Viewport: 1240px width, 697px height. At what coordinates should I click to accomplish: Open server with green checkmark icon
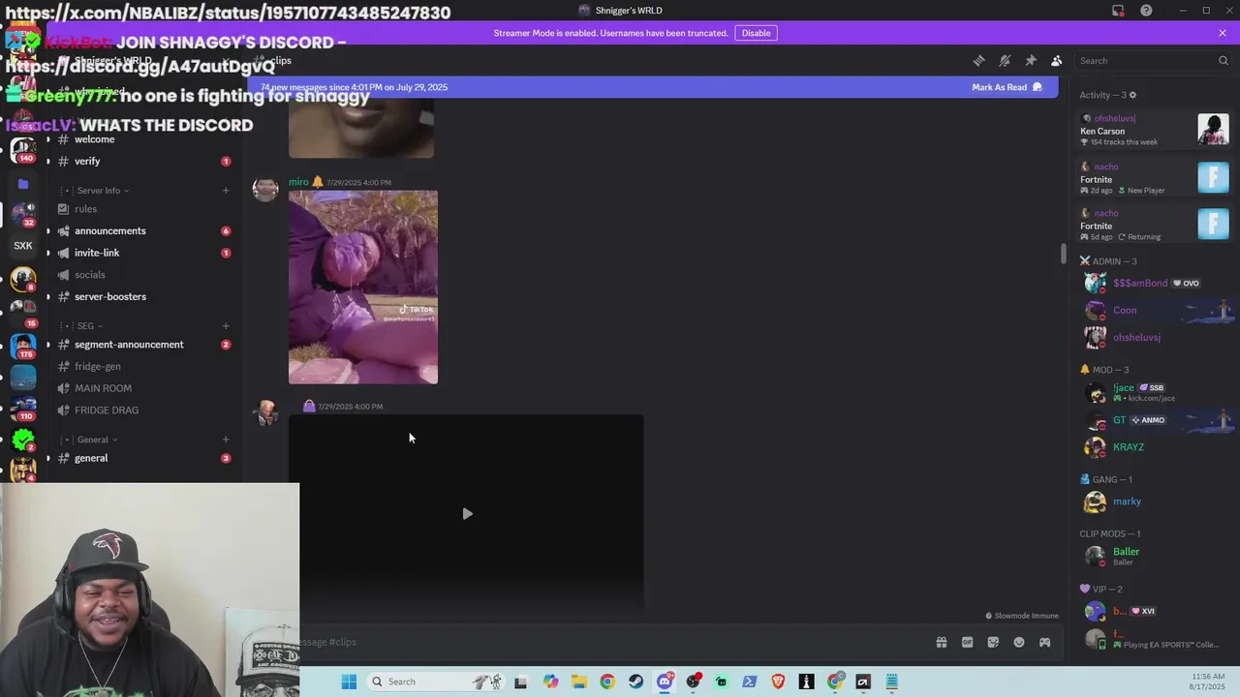click(x=23, y=439)
